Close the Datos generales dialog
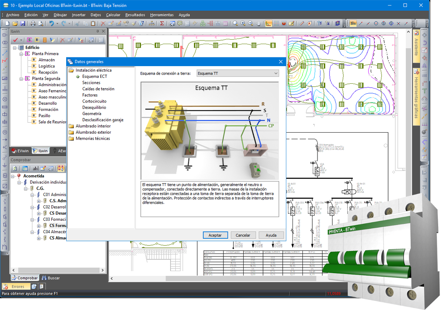The image size is (441, 310). 281,62
